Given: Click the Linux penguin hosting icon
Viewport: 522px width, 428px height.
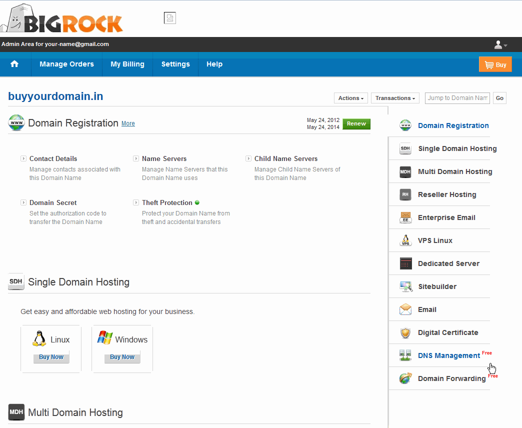Looking at the screenshot, I should (39, 338).
